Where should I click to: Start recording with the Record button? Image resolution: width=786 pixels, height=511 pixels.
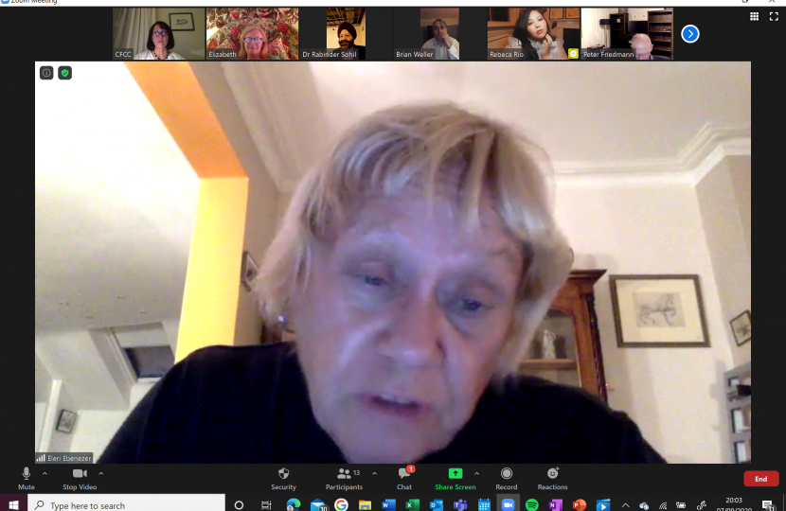[x=507, y=477]
